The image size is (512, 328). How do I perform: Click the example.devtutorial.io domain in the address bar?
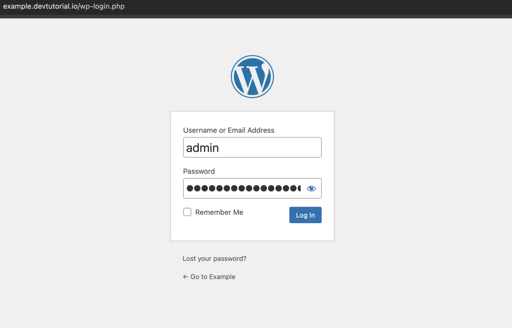click(41, 7)
